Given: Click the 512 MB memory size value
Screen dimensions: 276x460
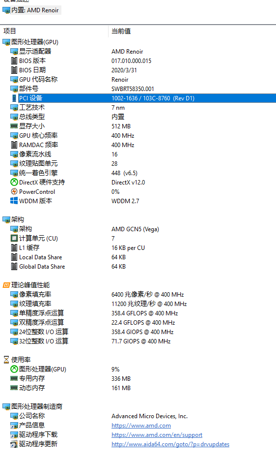Looking at the screenshot, I should point(121,126).
